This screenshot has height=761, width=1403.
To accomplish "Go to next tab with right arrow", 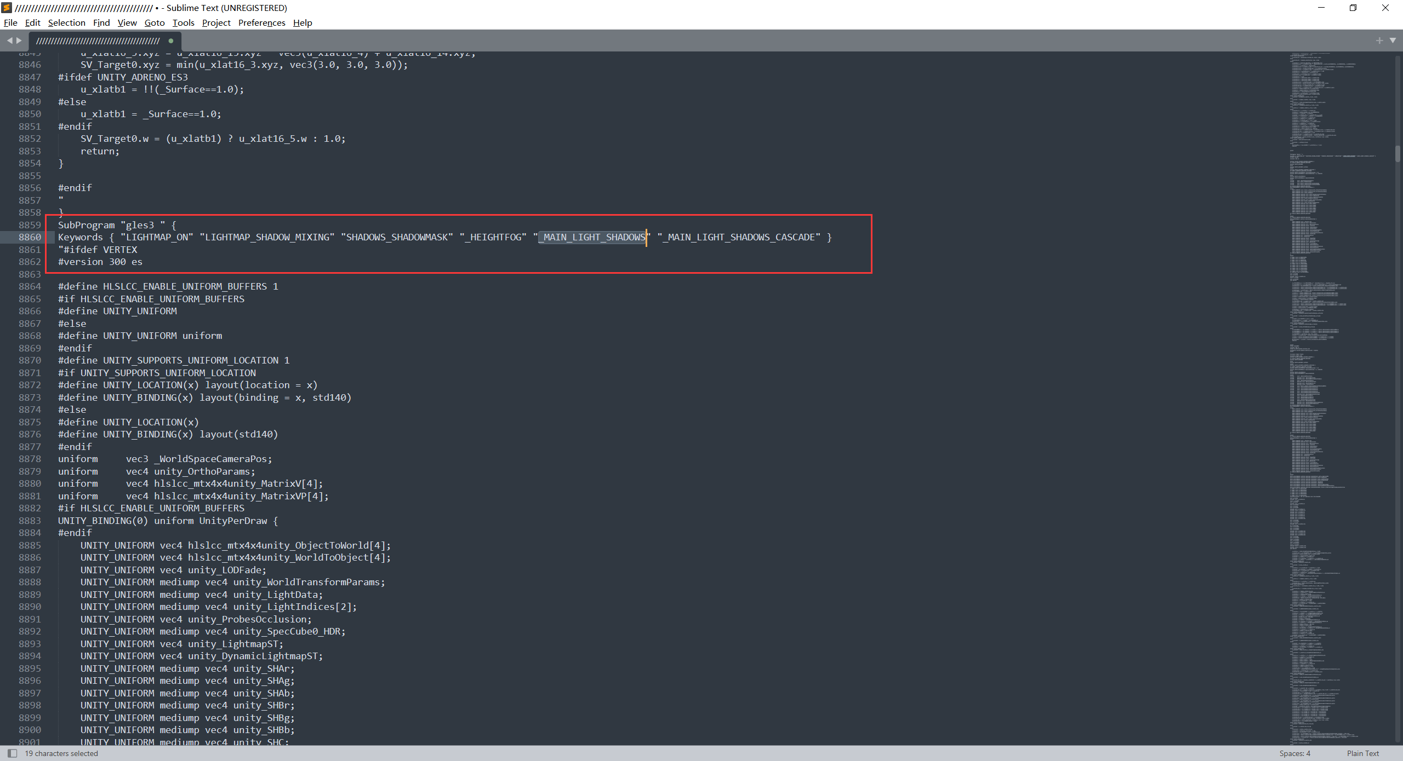I will point(19,41).
